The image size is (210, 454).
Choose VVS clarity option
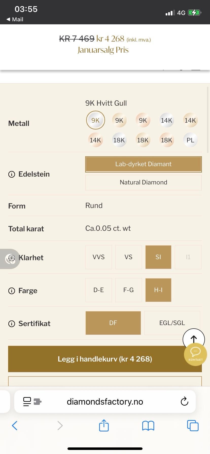(99, 257)
